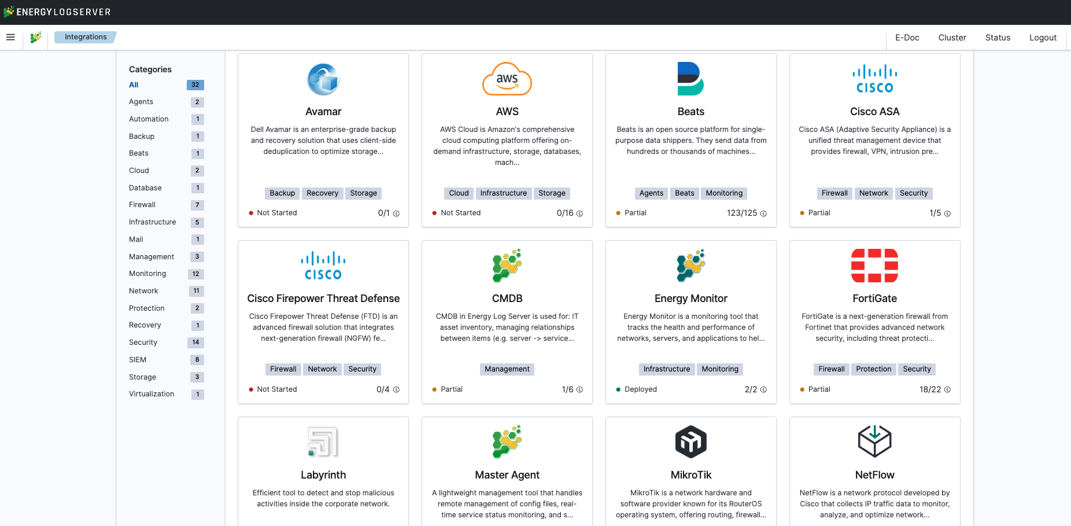Select the All category filter
Image resolution: width=1071 pixels, height=526 pixels.
point(134,85)
